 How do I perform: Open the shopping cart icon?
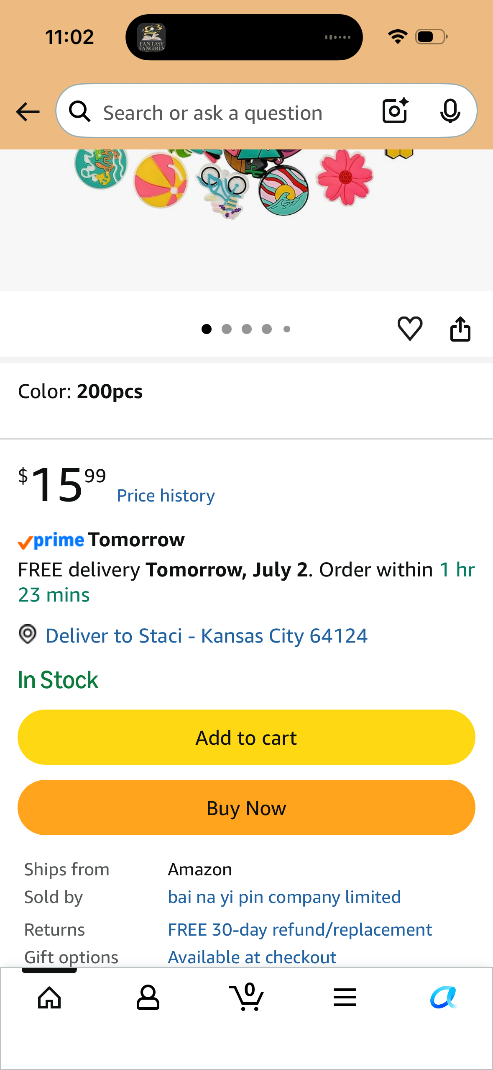247,997
